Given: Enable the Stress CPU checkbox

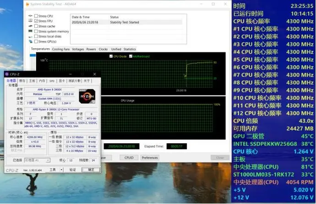Looking at the screenshot, I should coord(36,16).
